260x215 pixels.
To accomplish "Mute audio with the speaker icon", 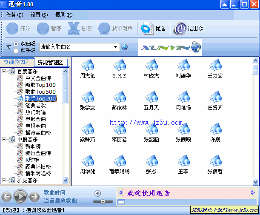I will (x=98, y=193).
